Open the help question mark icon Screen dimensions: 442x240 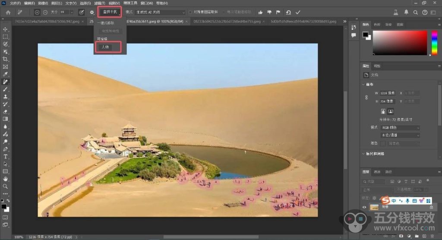[425, 13]
